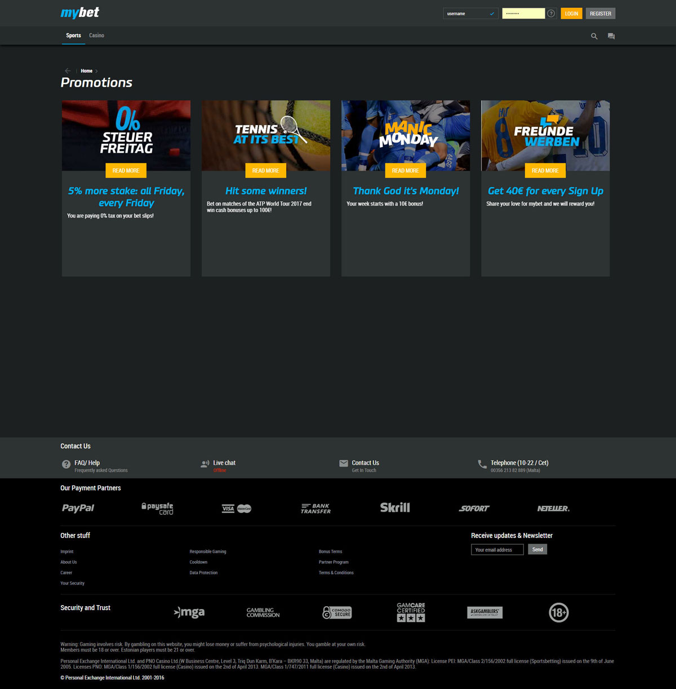Click the newsletter email address field
Viewport: 676px width, 689px height.
coord(497,550)
